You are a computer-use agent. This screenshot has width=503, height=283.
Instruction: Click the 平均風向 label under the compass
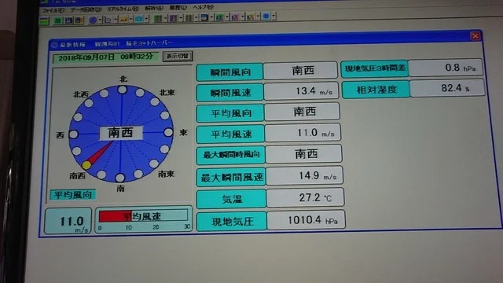(x=73, y=195)
